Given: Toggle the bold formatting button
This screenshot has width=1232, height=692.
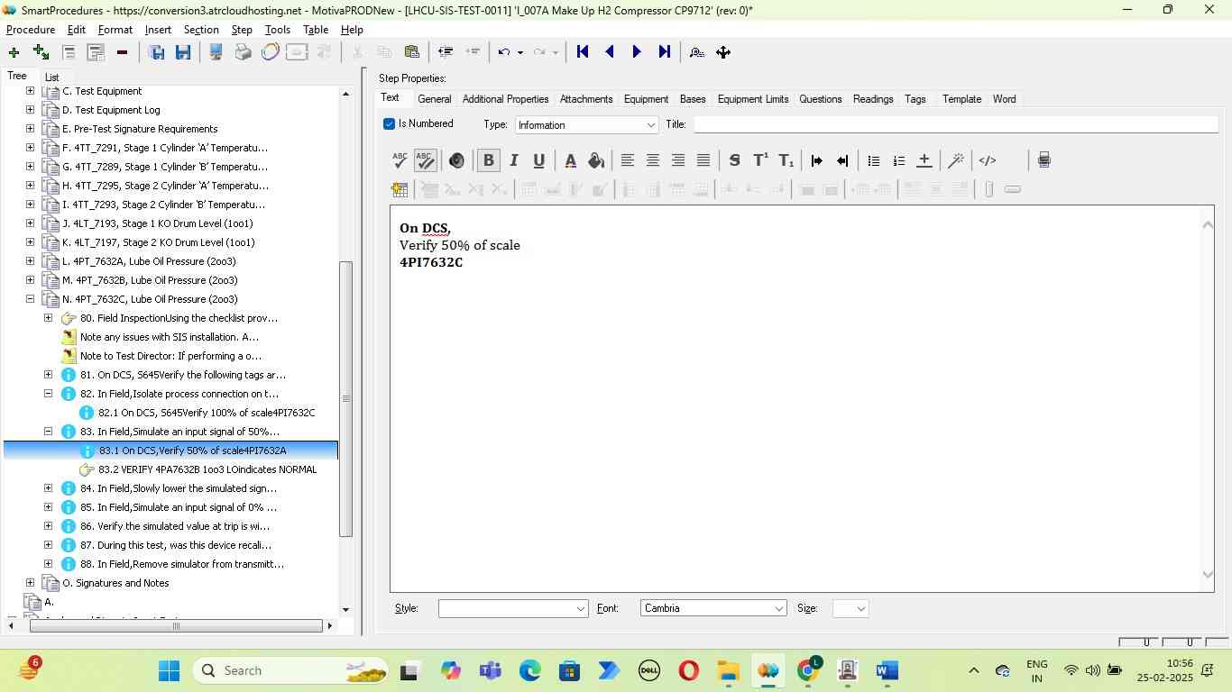Looking at the screenshot, I should click(x=489, y=160).
